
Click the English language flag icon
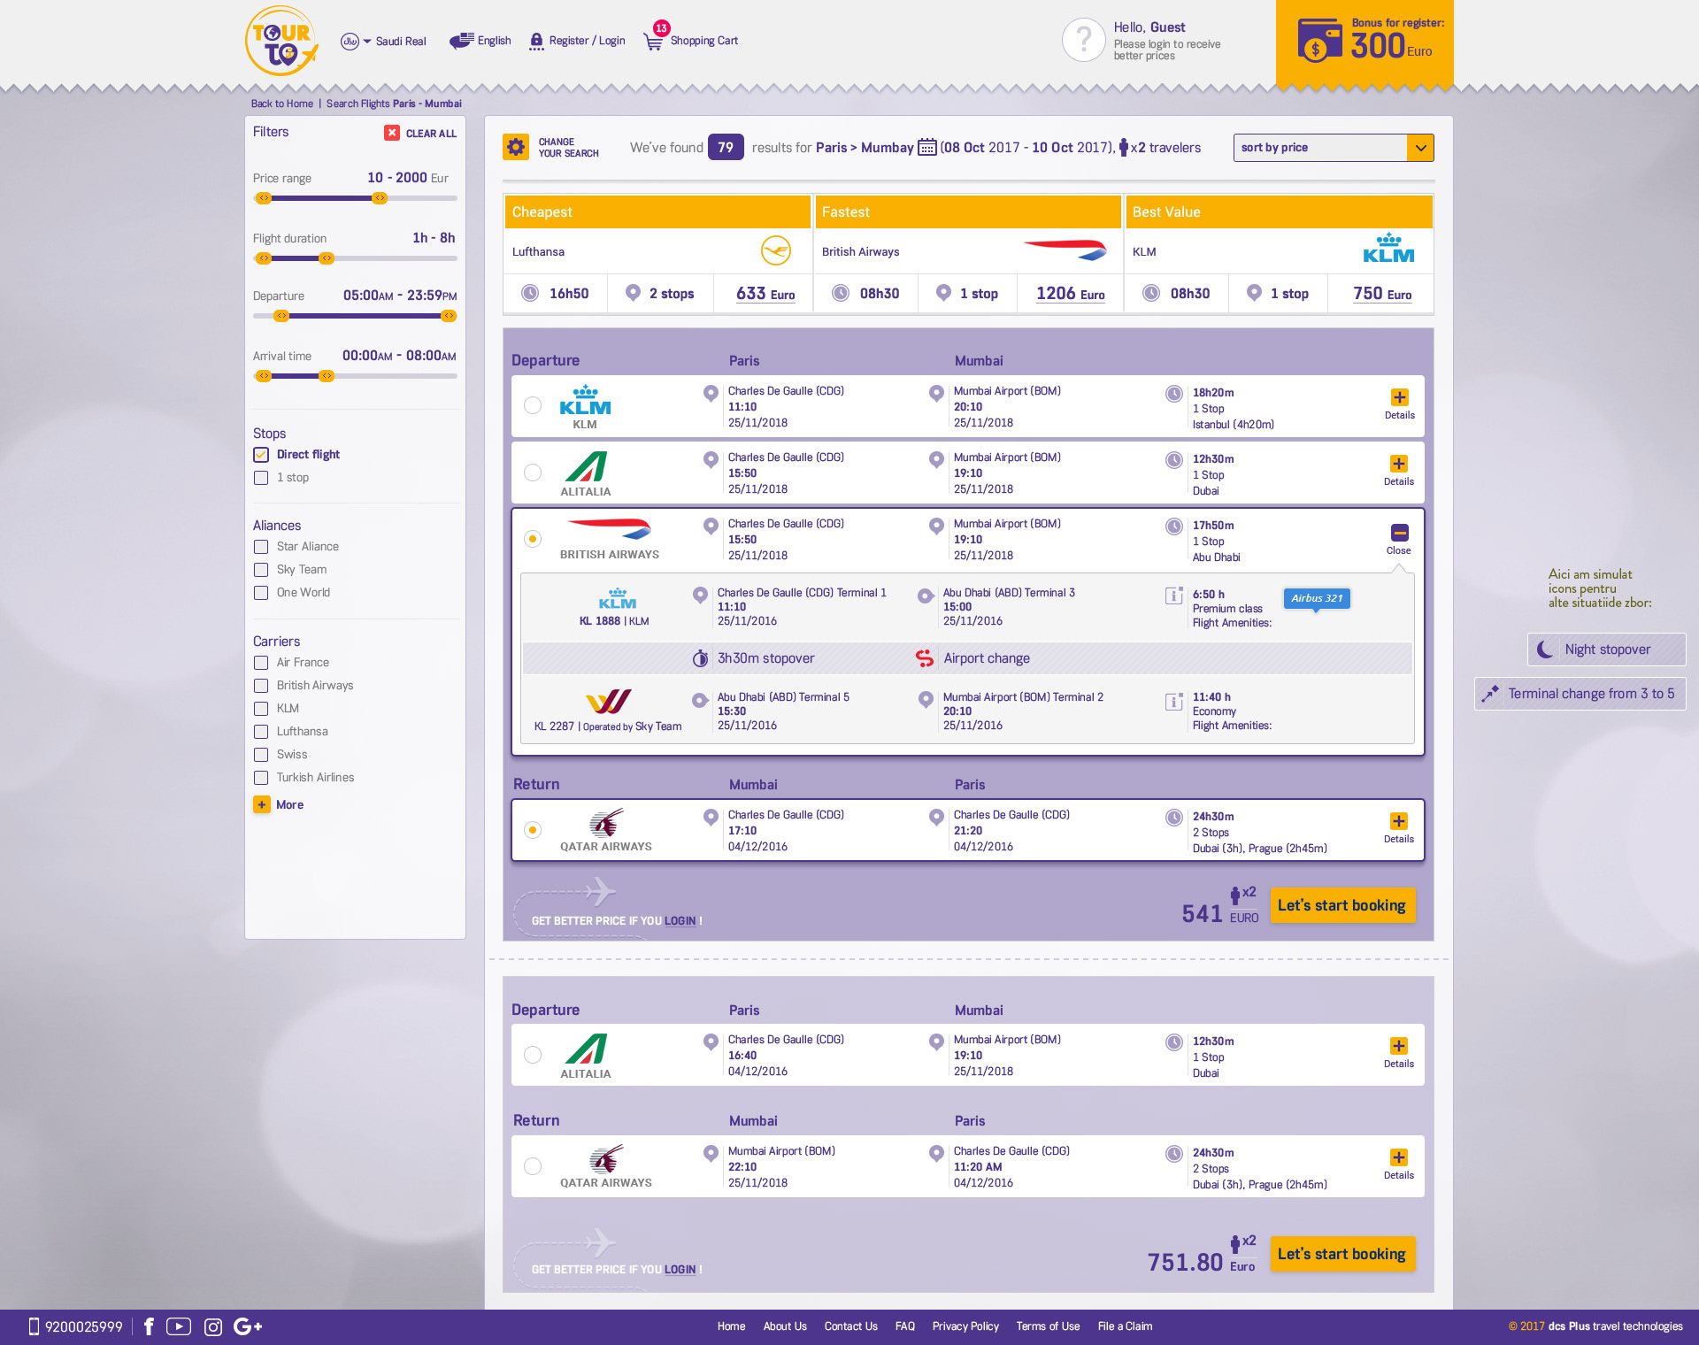[x=461, y=41]
